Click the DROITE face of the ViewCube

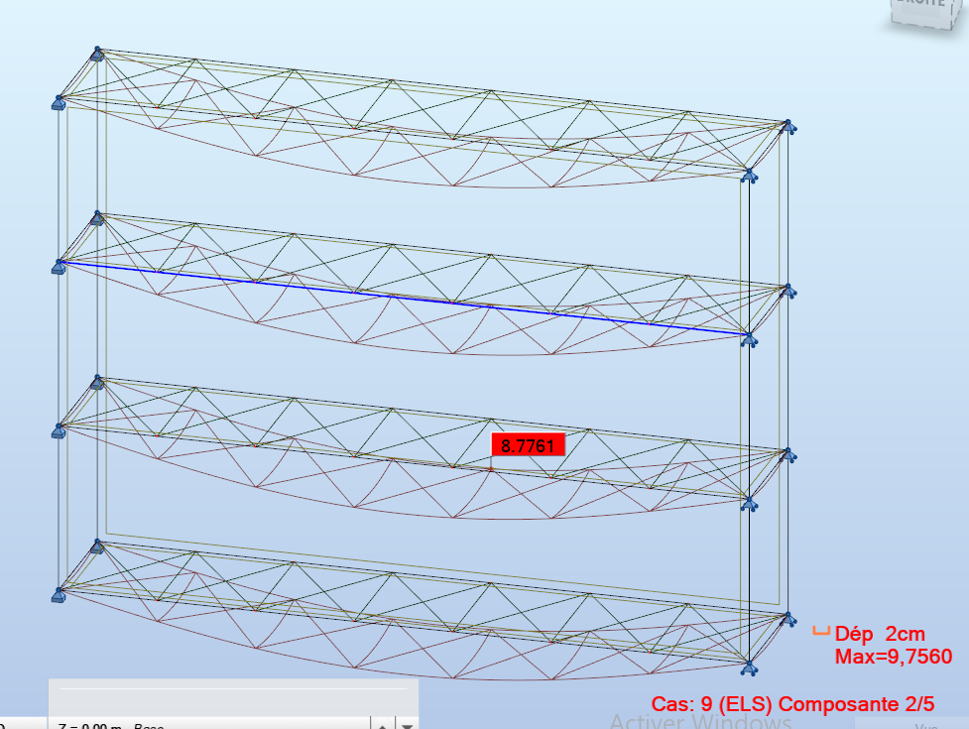tap(922, 8)
